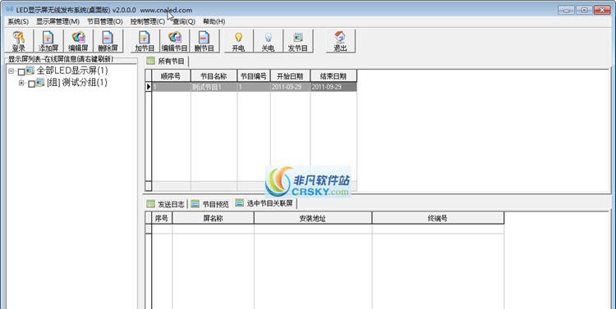Screen dimensions: 616x309
Task: Click the start date cell 2011-09-29
Action: coord(290,87)
